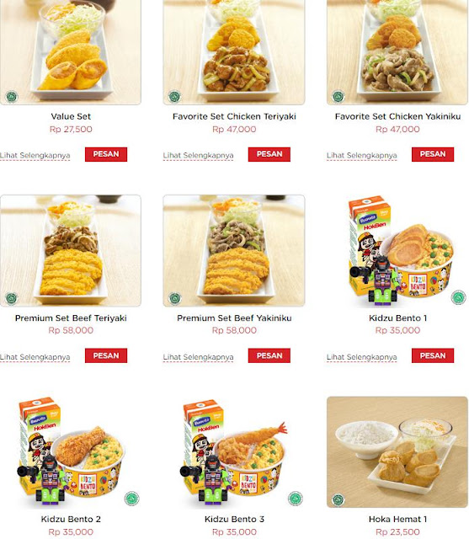Click the halal logo on Premium Set Beef Teriyaki
Screen dimensions: 469x539
pyautogui.click(x=12, y=297)
